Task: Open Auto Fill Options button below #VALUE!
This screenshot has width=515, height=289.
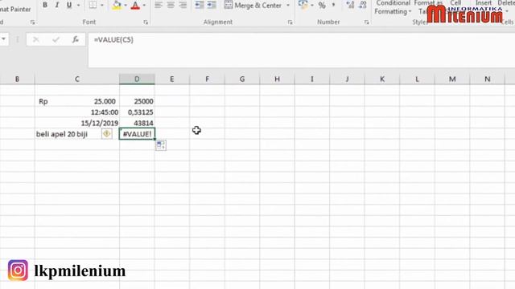Action: pyautogui.click(x=161, y=145)
